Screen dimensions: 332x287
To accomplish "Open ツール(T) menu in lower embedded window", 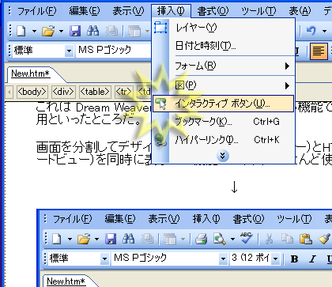I will point(294,219).
